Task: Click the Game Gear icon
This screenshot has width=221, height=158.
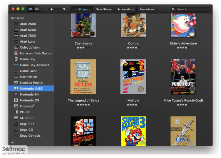Action: pyautogui.click(x=16, y=71)
